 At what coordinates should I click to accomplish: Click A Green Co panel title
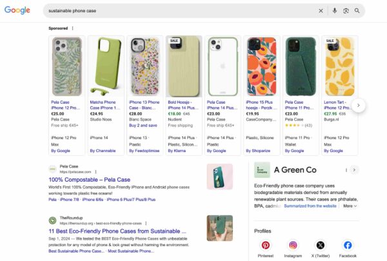pos(295,170)
